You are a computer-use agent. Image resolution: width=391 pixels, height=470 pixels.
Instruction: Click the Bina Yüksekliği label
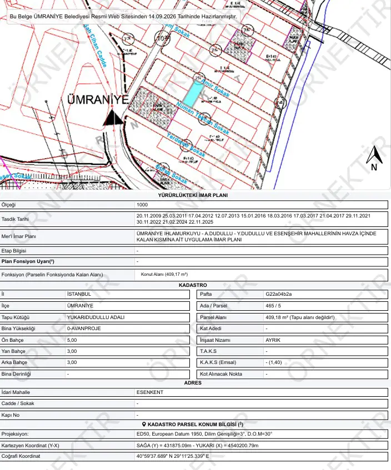click(18, 328)
